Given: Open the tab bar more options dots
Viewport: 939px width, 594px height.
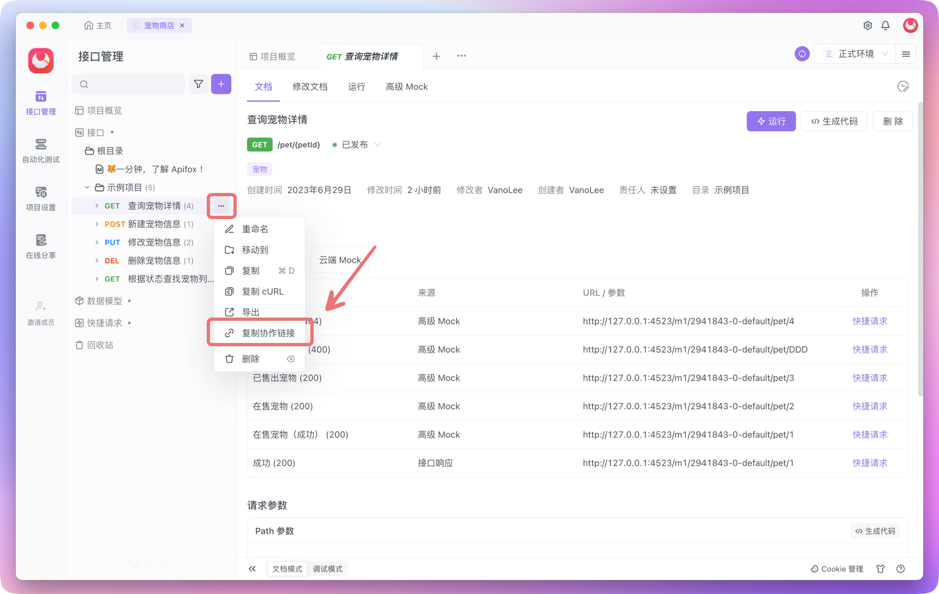Looking at the screenshot, I should coord(462,56).
